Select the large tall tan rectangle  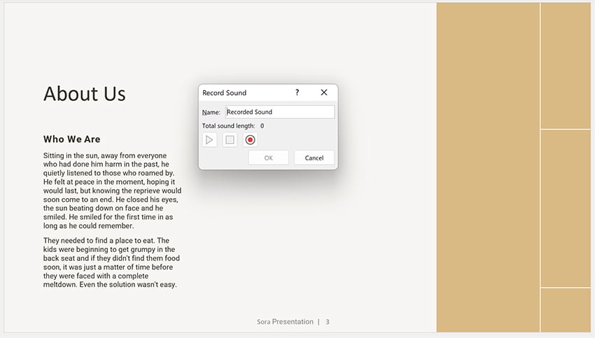(x=488, y=168)
